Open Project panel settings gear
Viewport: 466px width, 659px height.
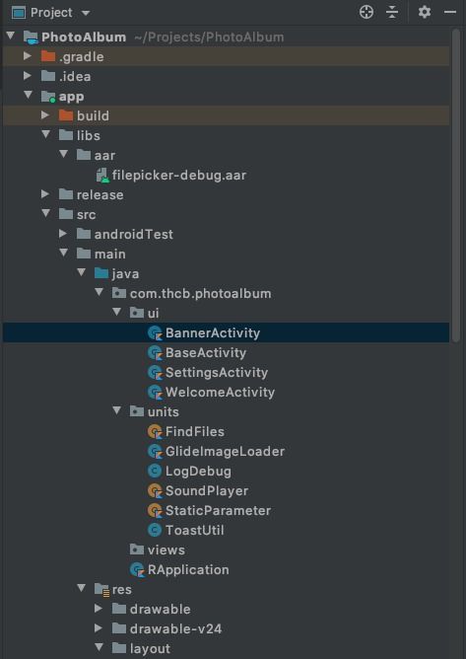[x=425, y=12]
